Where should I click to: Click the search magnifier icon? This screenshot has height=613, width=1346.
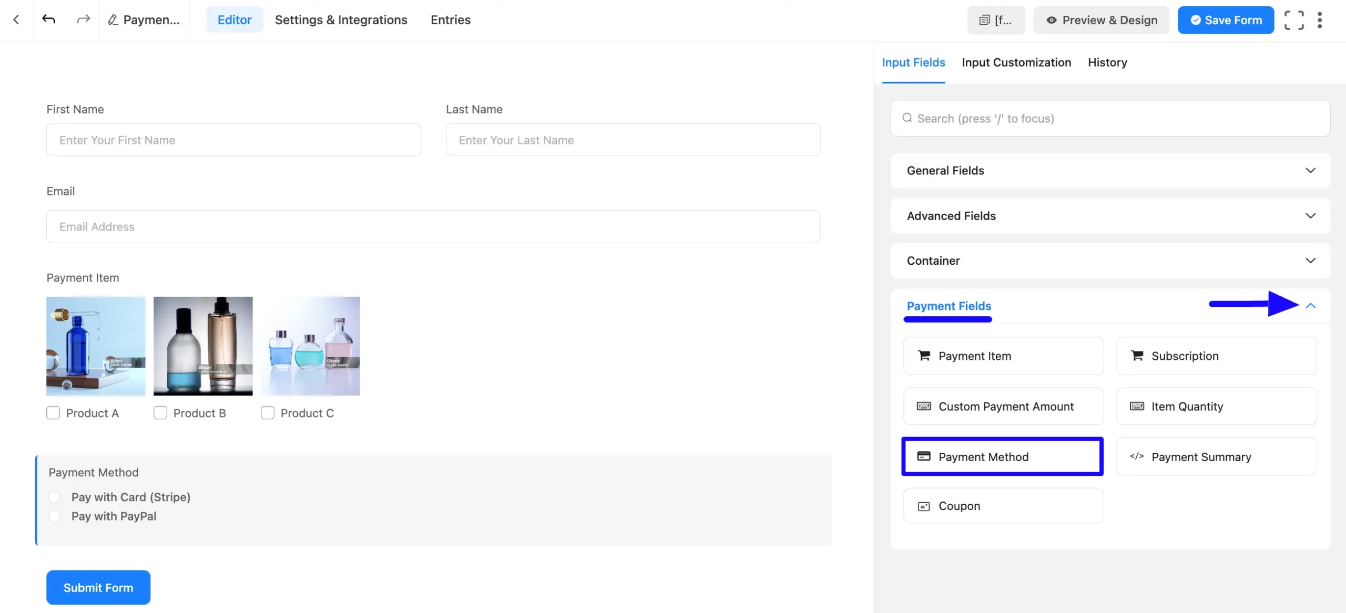click(x=907, y=118)
